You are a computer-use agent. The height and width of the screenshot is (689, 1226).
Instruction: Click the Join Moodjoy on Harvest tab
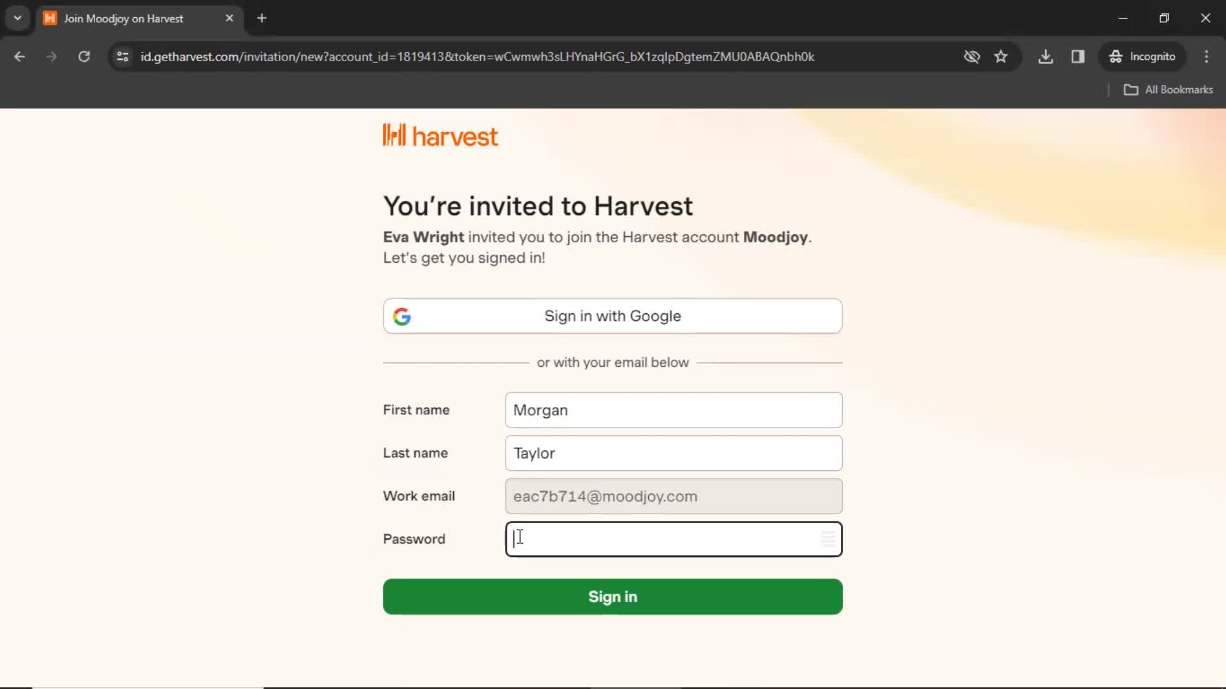click(139, 19)
